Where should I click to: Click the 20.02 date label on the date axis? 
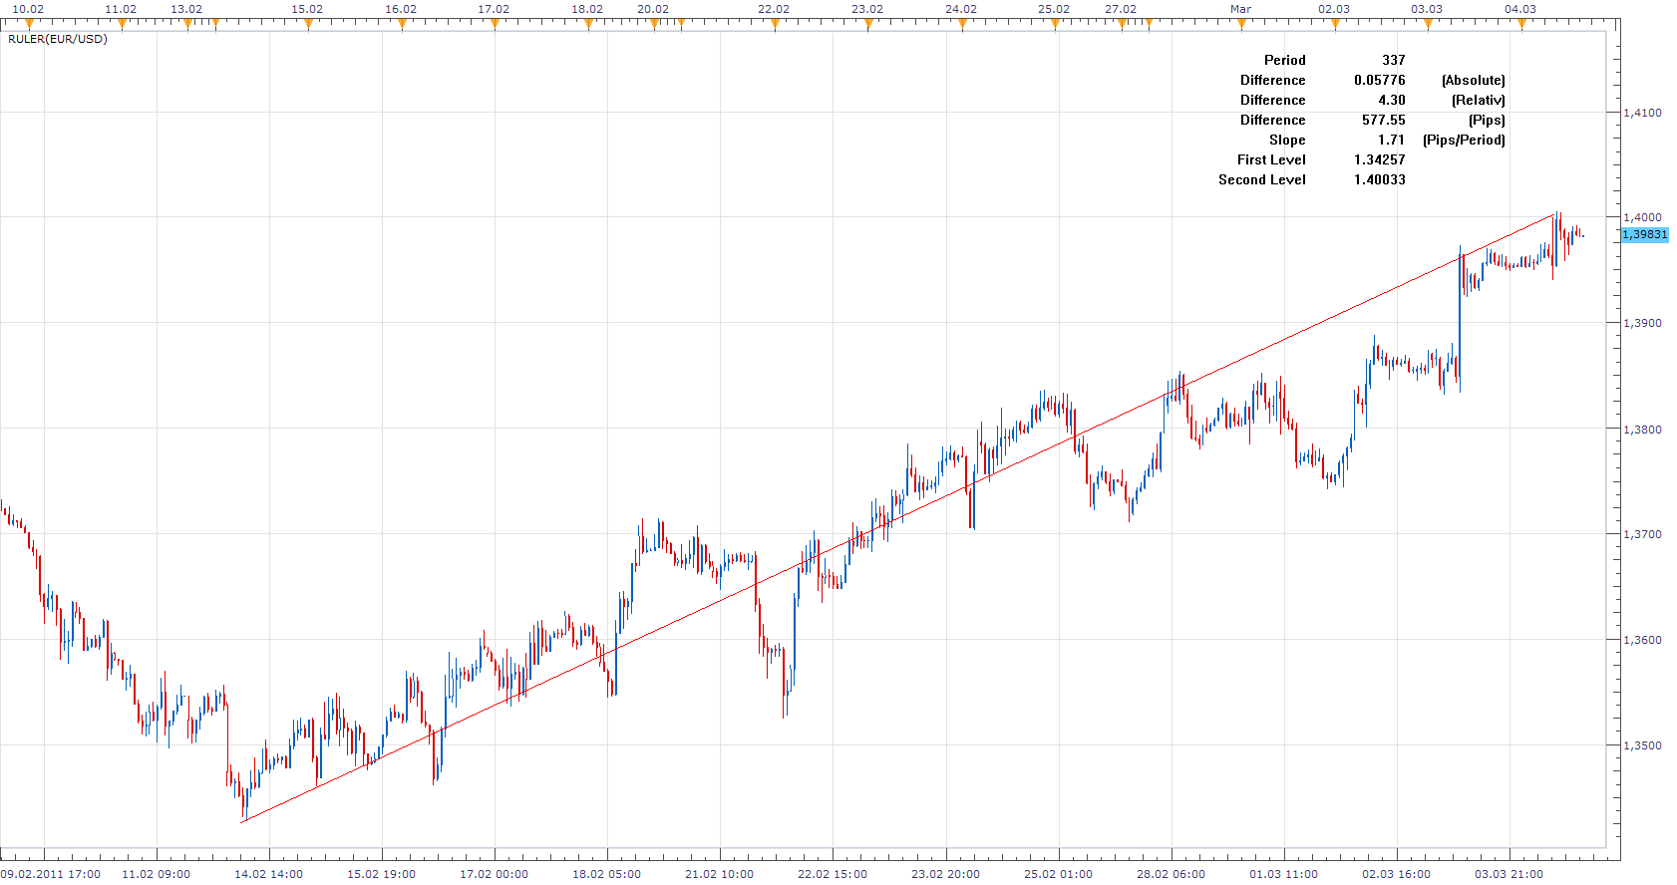[x=653, y=9]
